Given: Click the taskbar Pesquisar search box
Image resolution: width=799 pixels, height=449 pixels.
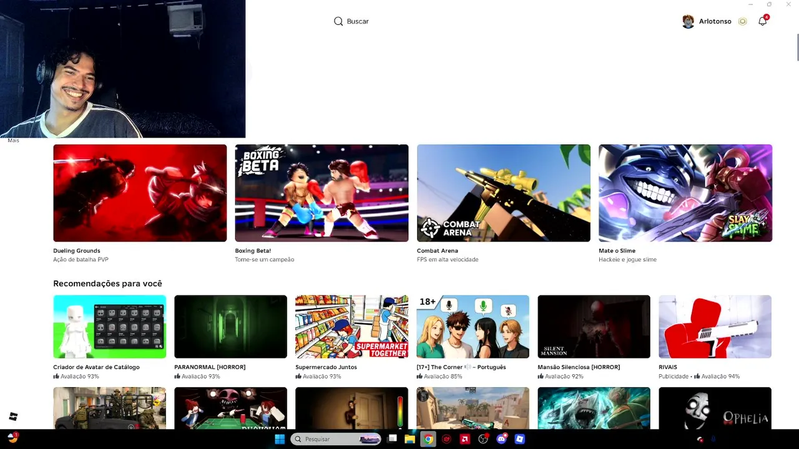Looking at the screenshot, I should pos(336,439).
